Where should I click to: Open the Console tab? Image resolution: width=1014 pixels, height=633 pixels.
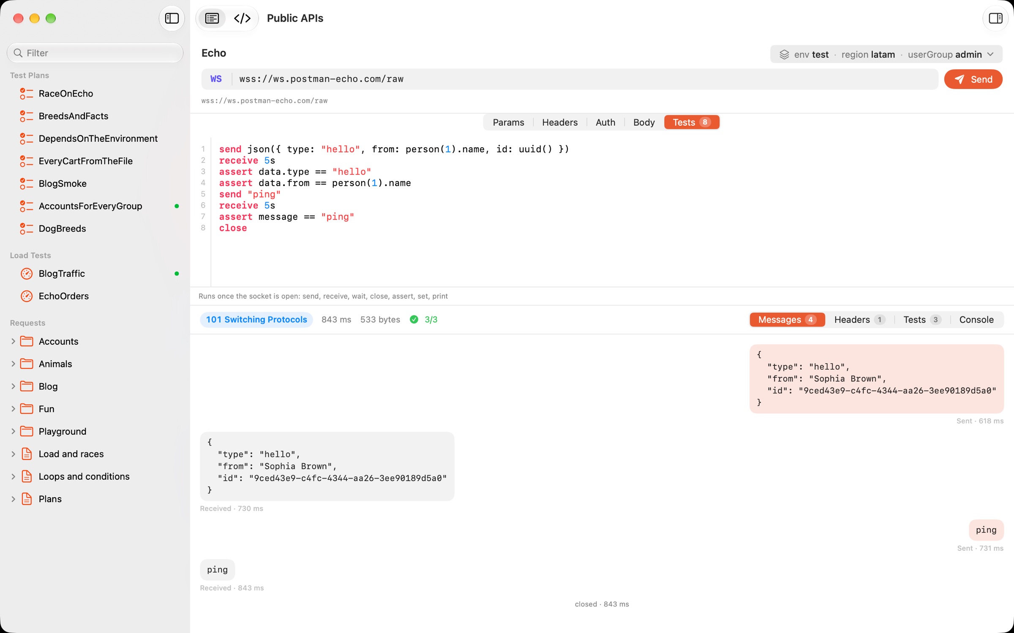click(x=976, y=319)
